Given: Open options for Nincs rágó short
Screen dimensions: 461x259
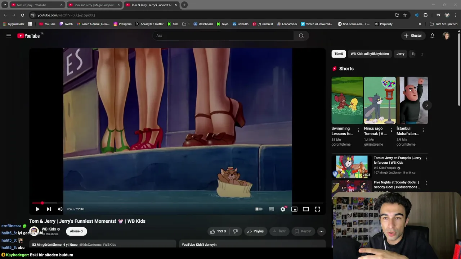Looking at the screenshot, I should (x=391, y=130).
